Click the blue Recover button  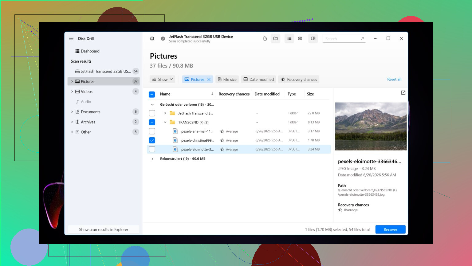tap(390, 229)
